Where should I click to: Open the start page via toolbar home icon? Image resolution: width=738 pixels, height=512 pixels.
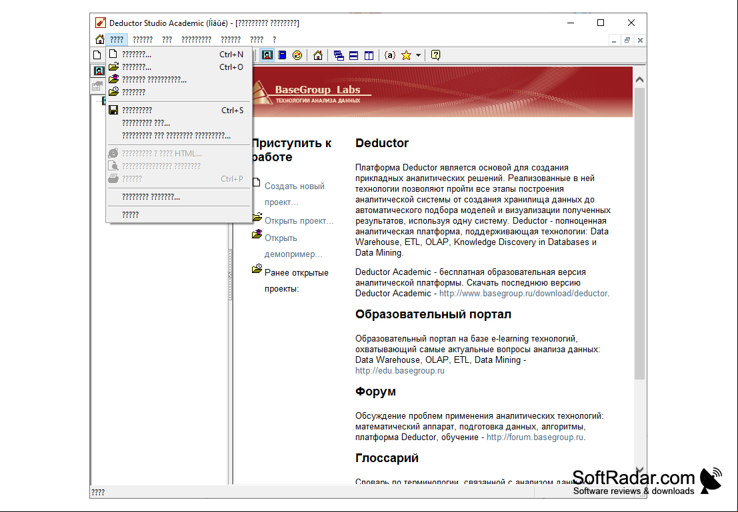(x=318, y=55)
